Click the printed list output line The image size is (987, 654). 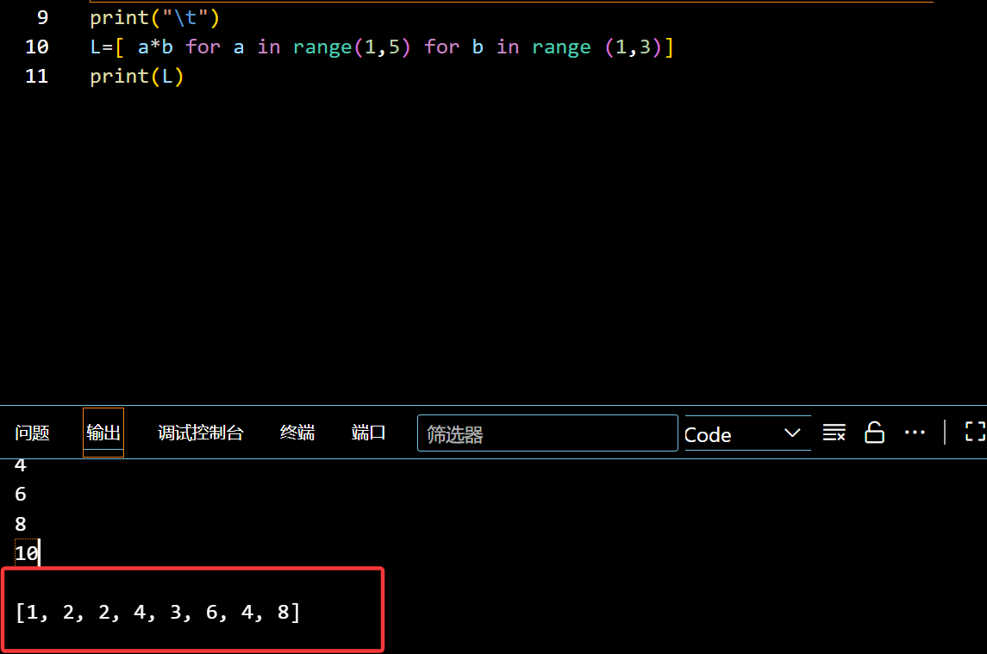pos(158,613)
